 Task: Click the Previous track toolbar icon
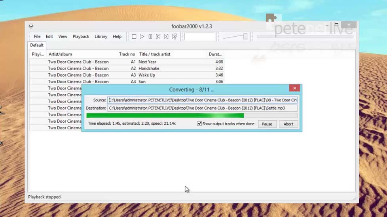tap(158, 37)
